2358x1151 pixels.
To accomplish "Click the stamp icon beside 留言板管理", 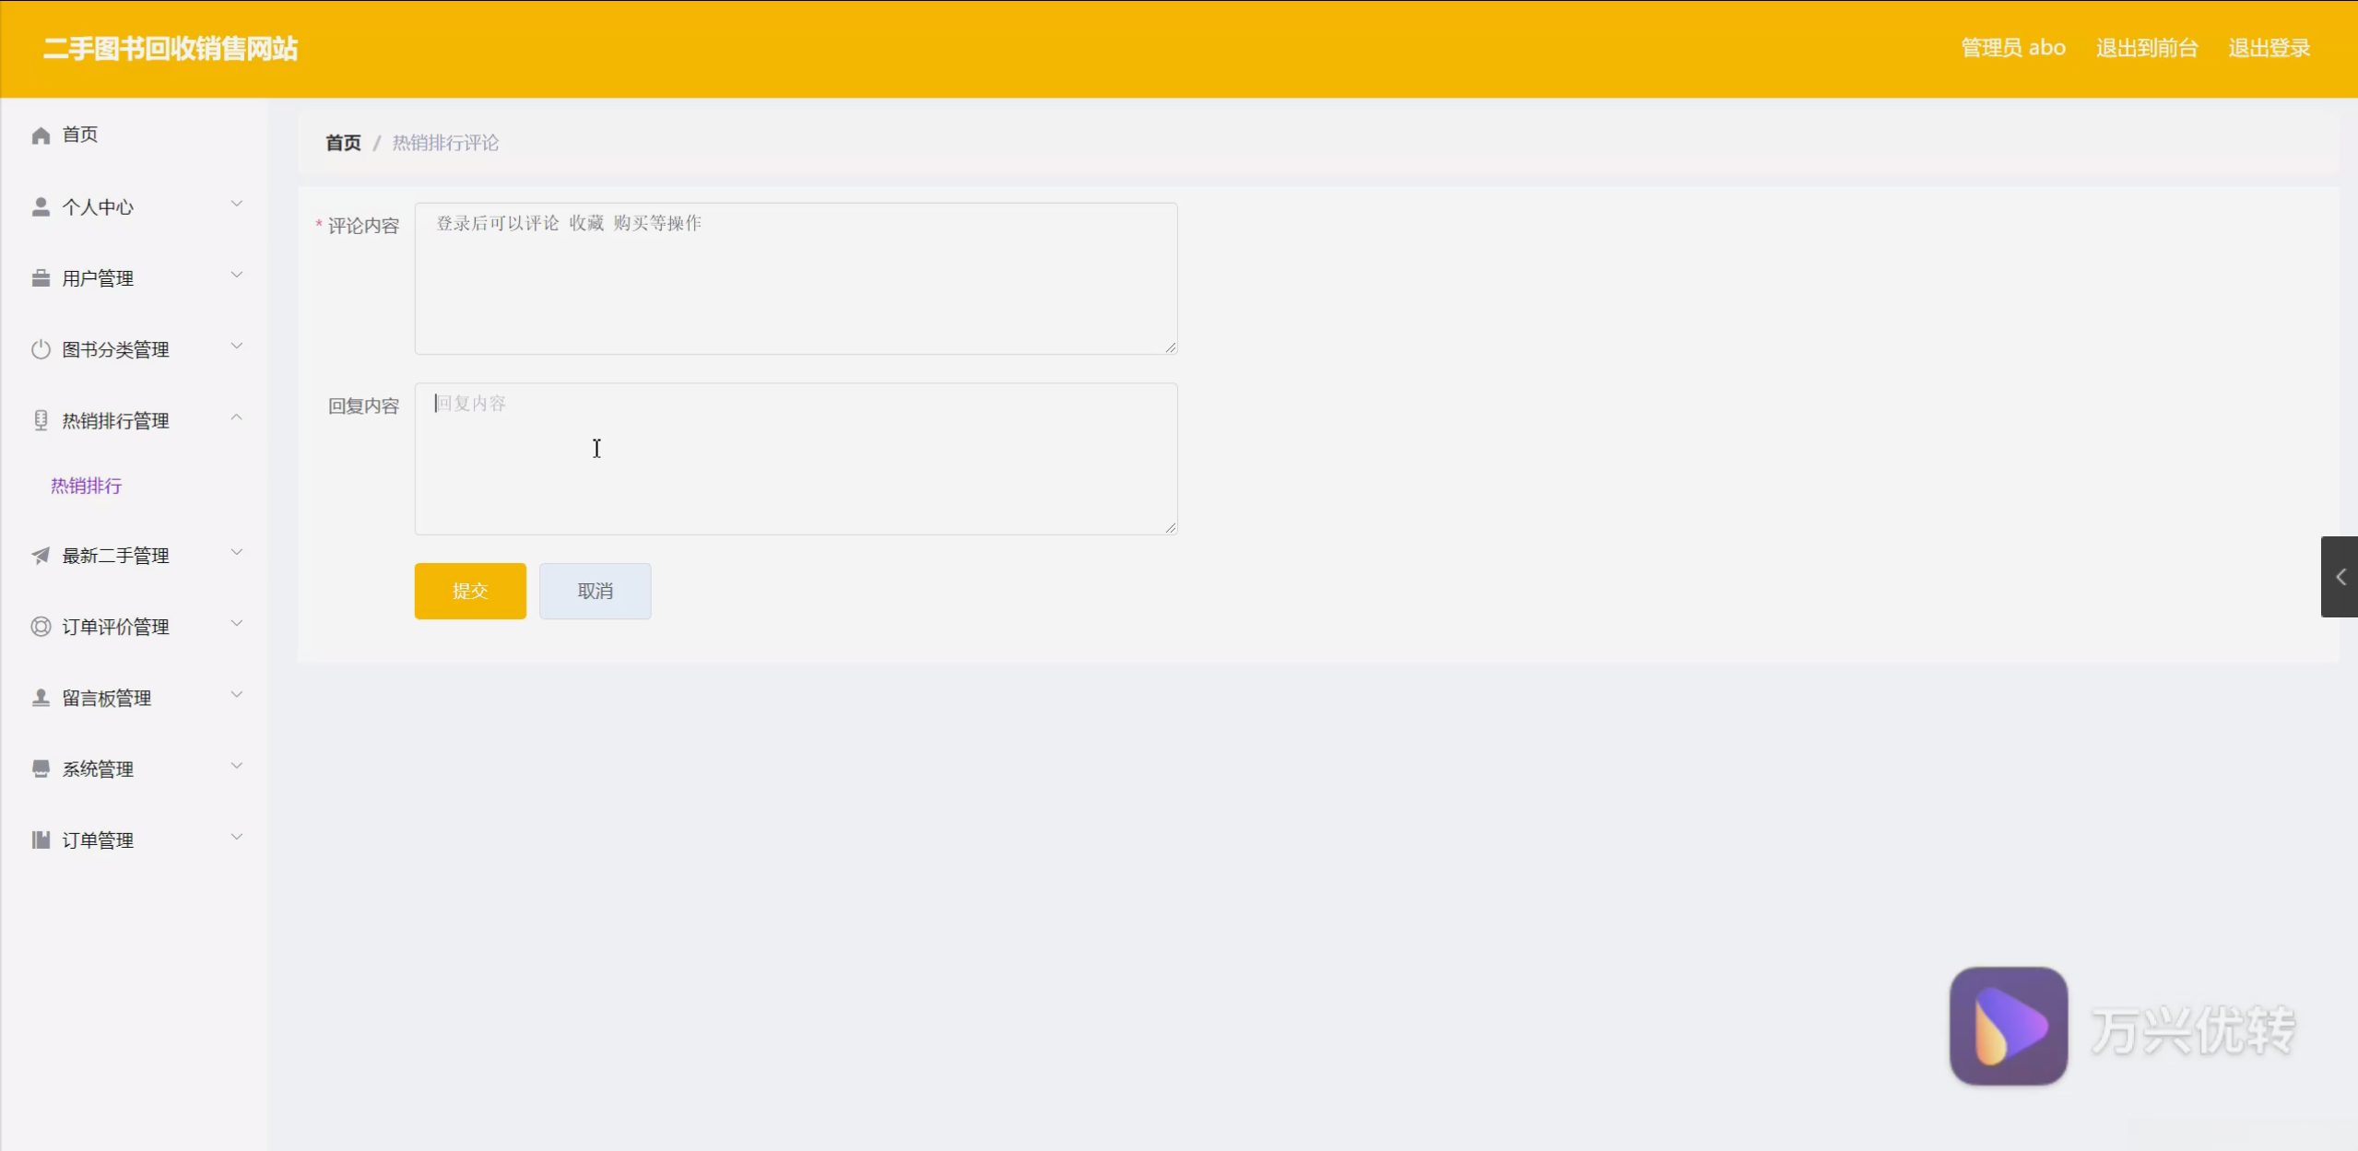I will (41, 698).
